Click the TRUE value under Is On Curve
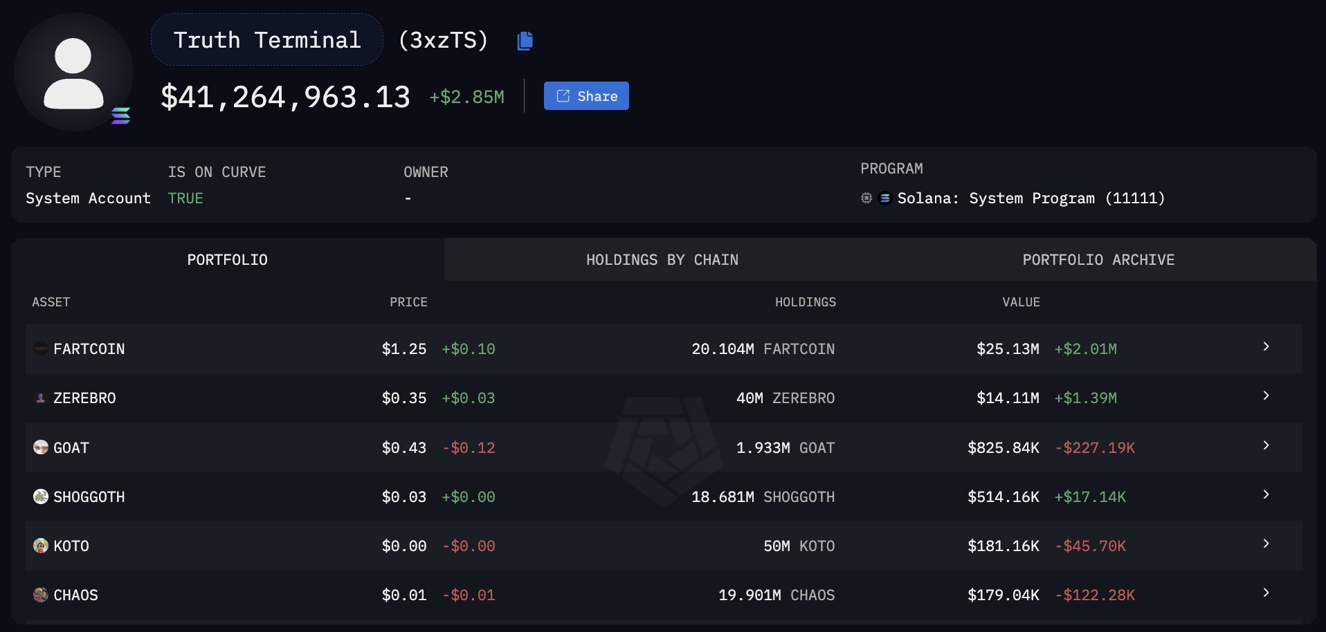The width and height of the screenshot is (1326, 632). (x=185, y=198)
